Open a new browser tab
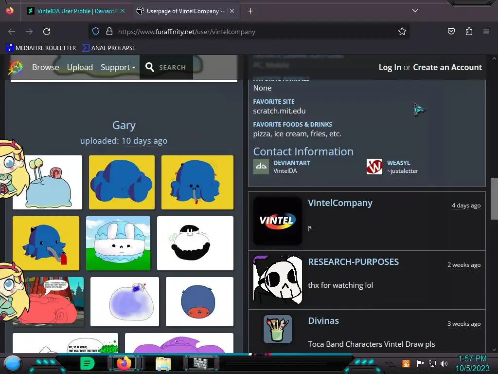This screenshot has width=498, height=374. (x=250, y=11)
